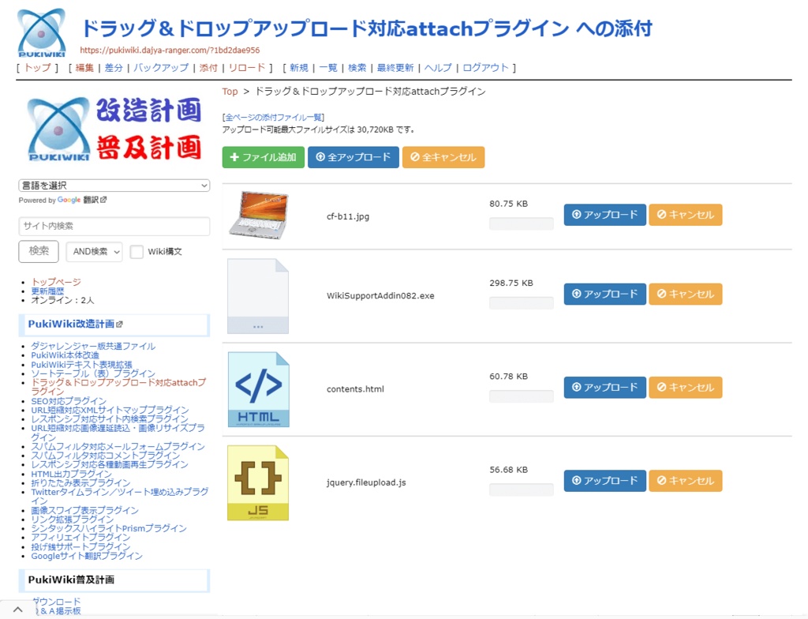
Task: Open the 言語を選択 language dropdown
Action: [113, 185]
